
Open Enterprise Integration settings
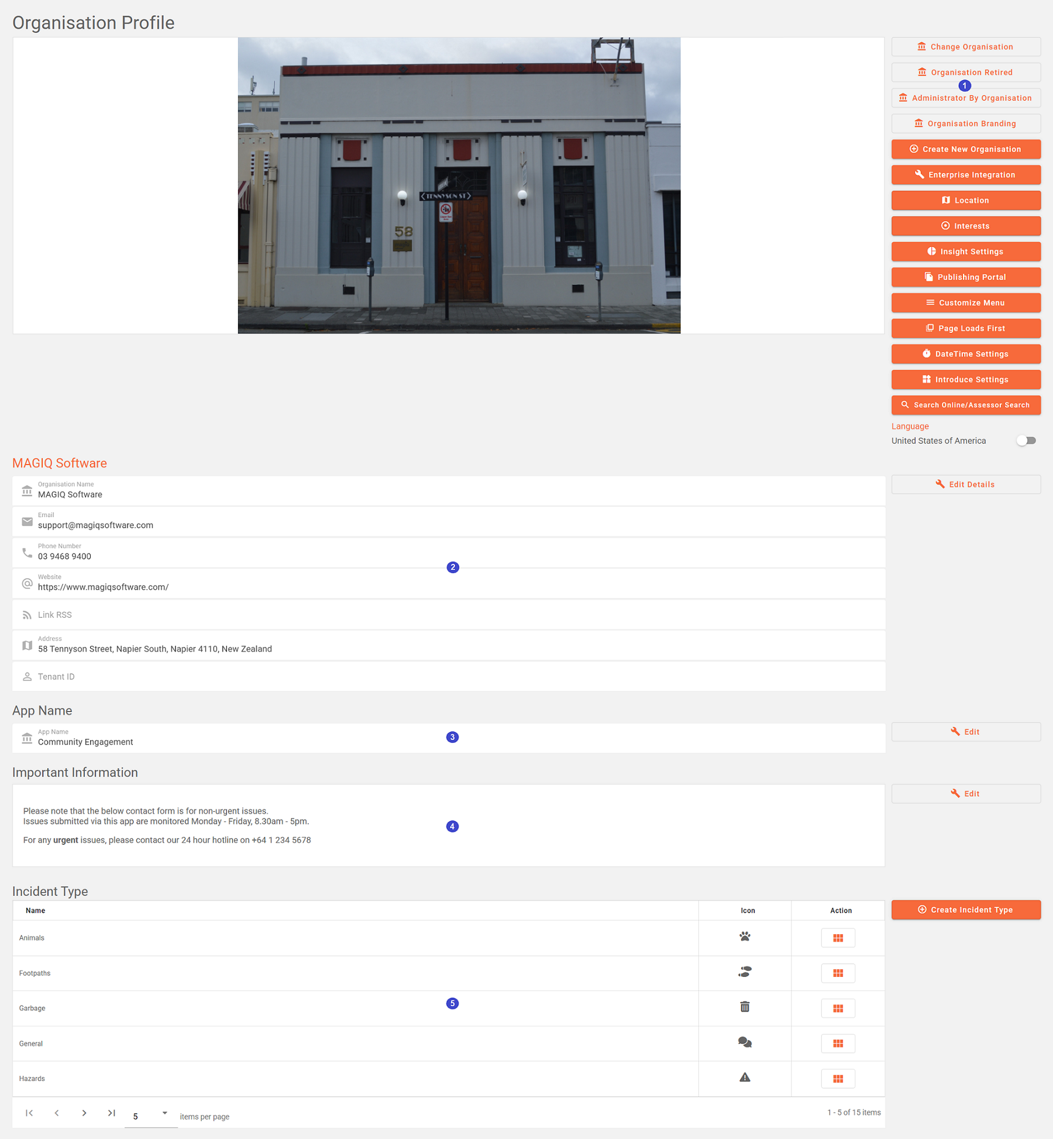point(966,175)
